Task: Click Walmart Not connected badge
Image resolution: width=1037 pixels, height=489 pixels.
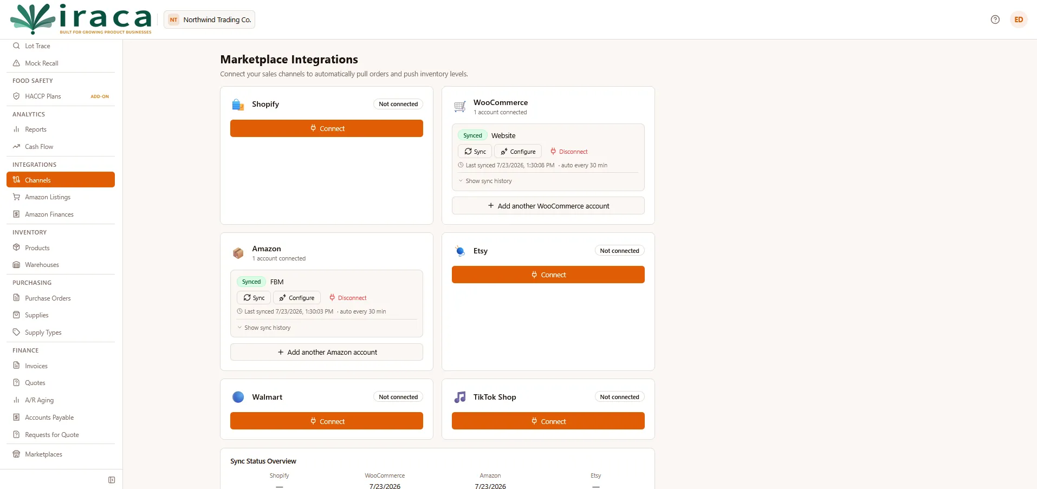Action: 398,397
